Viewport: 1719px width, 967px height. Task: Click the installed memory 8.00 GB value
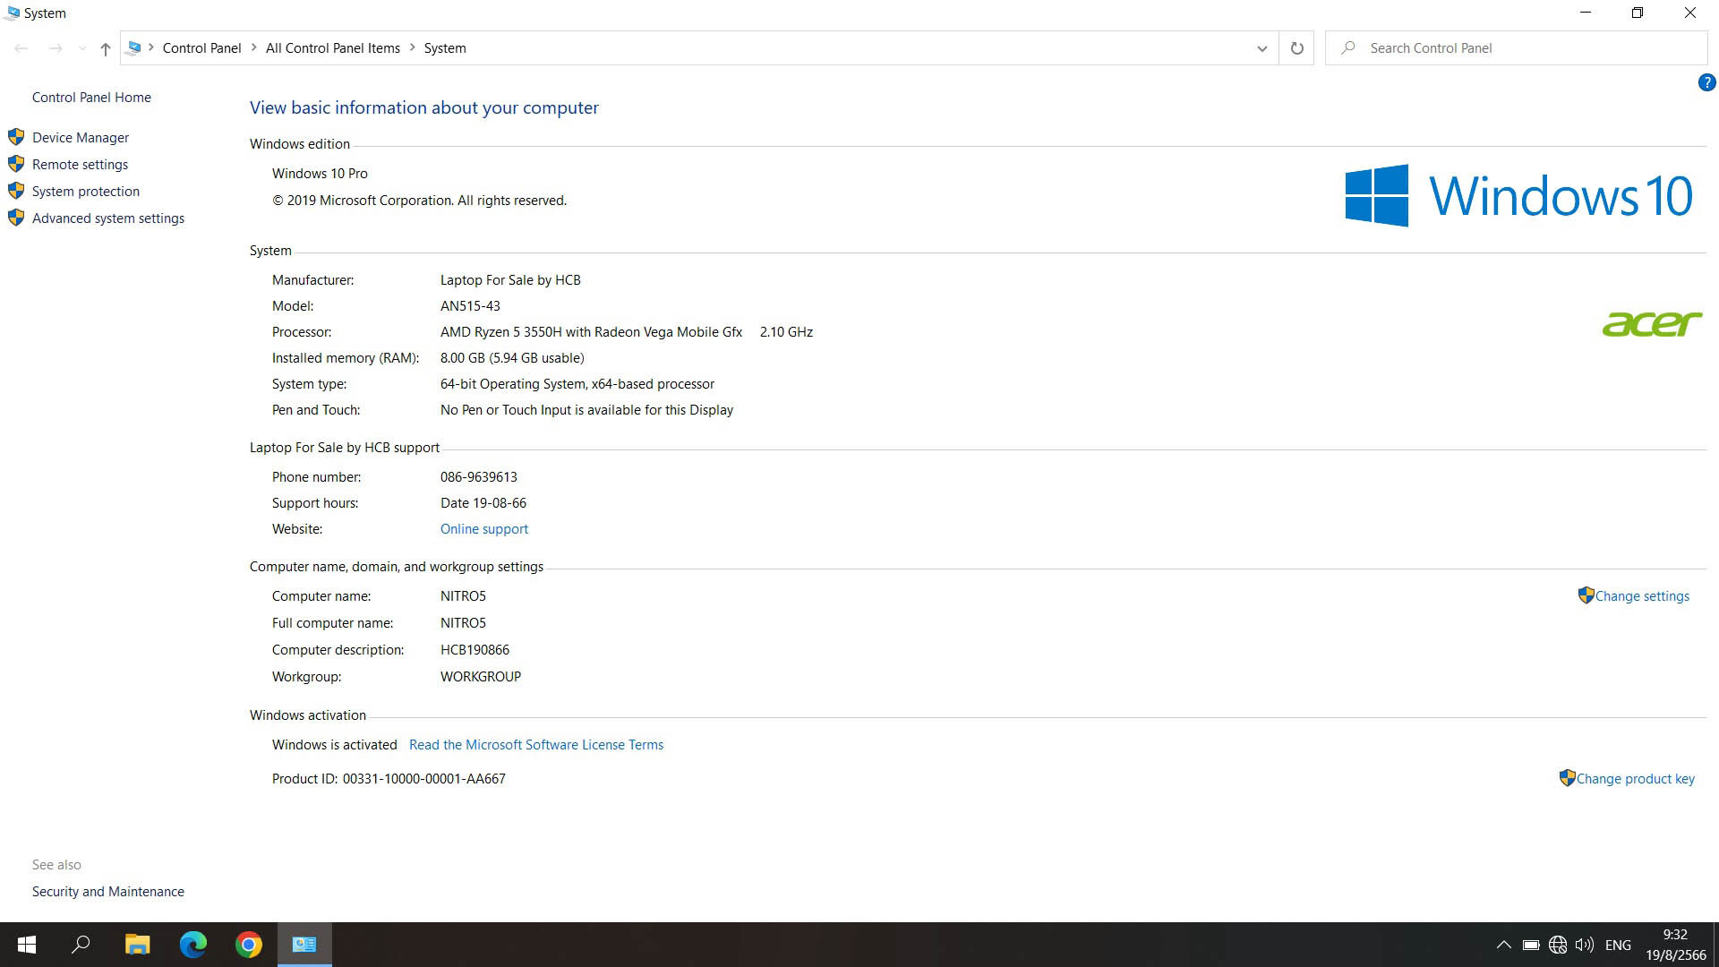(x=512, y=358)
